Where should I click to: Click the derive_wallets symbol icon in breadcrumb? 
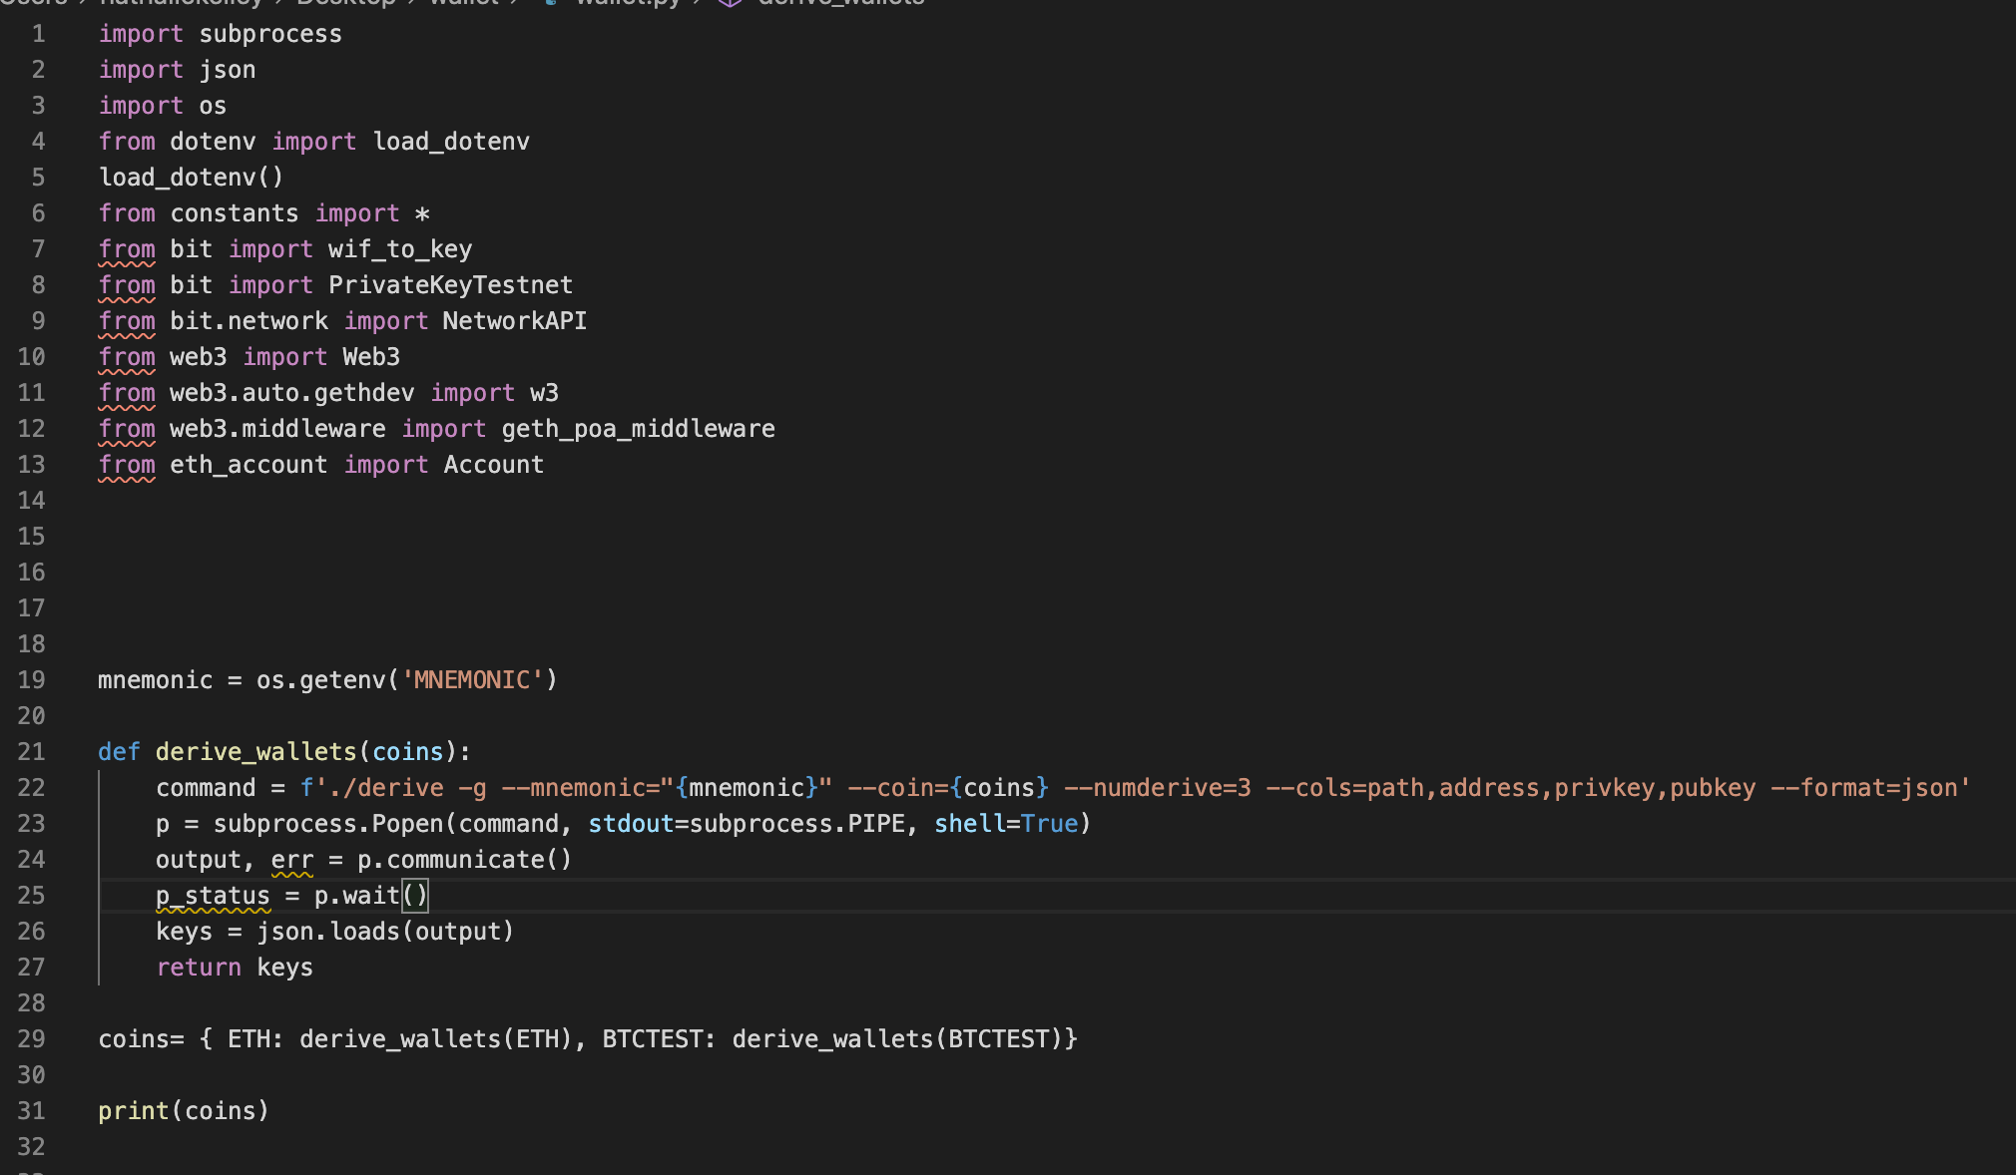tap(730, 2)
